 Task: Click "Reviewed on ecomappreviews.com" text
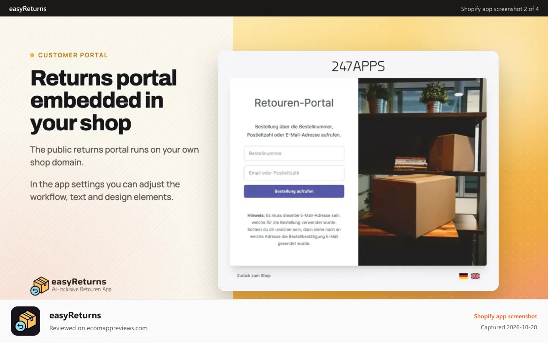coord(98,328)
